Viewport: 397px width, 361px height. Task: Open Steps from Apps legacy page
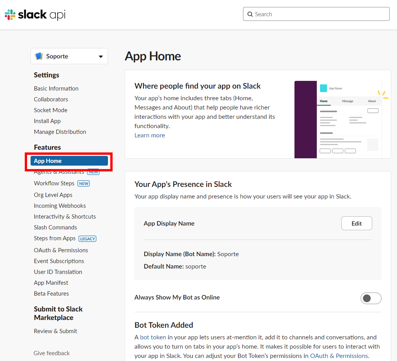pos(55,238)
